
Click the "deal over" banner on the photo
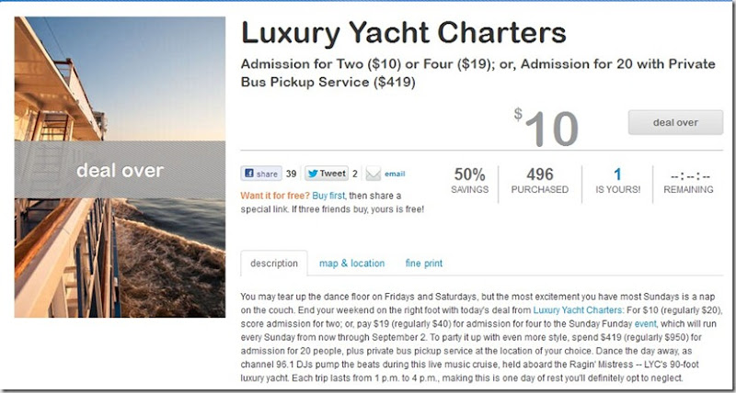120,170
